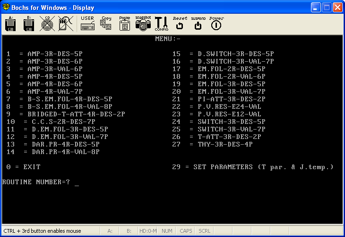
Task: Click menu line 2 AMP-3R-DES-6P
Action: pos(44,61)
